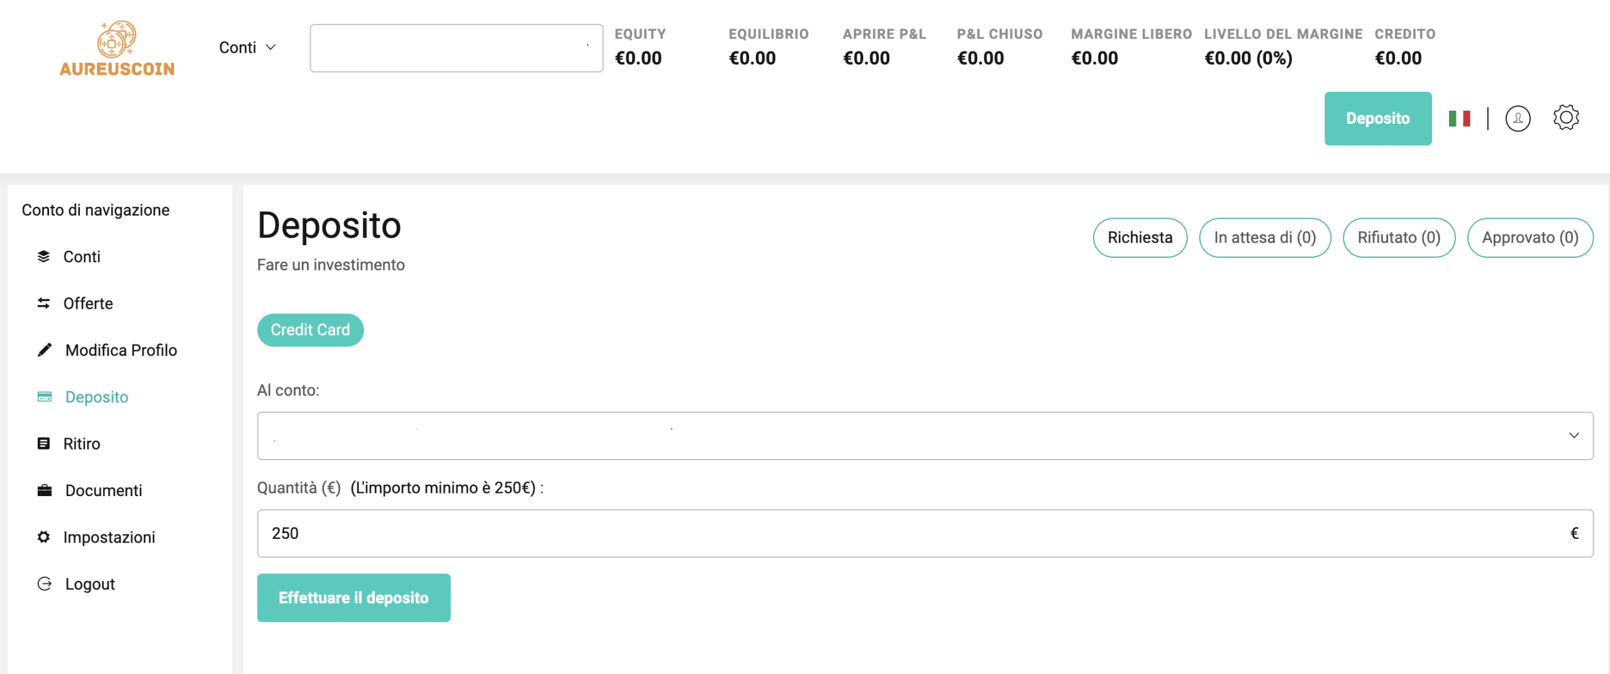This screenshot has height=674, width=1610.
Task: Change language using Italian flag icon
Action: (1459, 118)
